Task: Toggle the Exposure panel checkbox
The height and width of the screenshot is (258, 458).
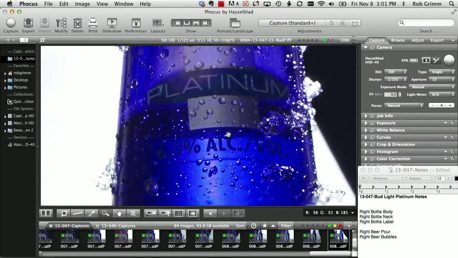Action: point(452,123)
